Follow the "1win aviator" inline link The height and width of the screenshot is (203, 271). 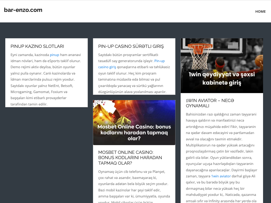(x=221, y=176)
